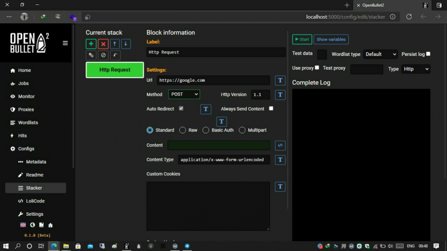Undo last stack change
The width and height of the screenshot is (447, 251).
(115, 55)
